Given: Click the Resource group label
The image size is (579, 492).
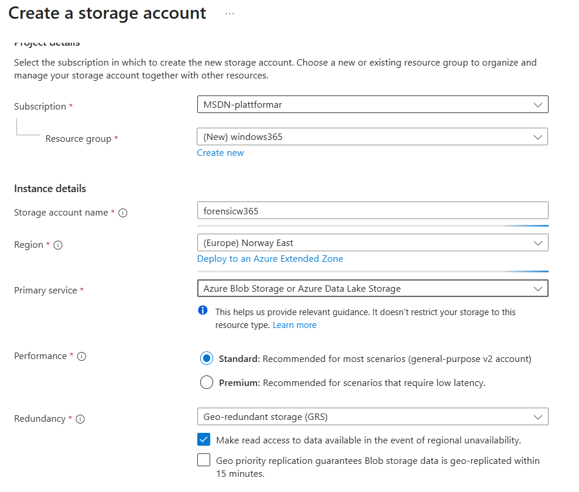Looking at the screenshot, I should click(78, 139).
